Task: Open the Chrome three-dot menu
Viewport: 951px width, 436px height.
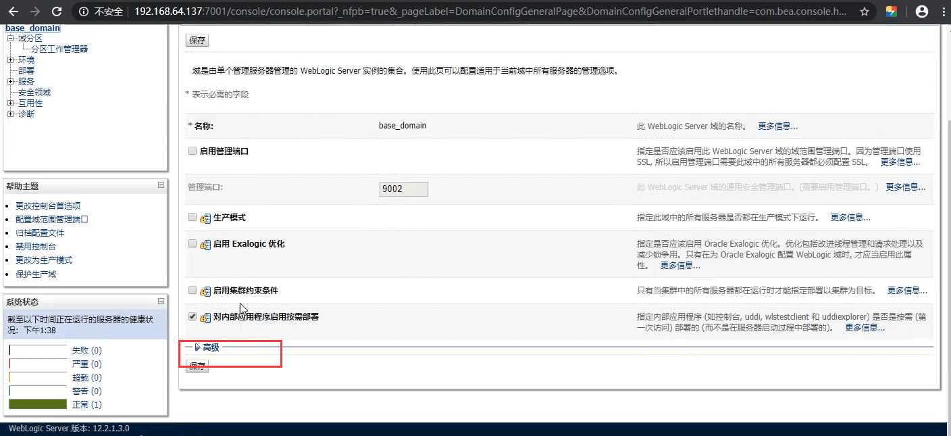Action: (x=943, y=11)
